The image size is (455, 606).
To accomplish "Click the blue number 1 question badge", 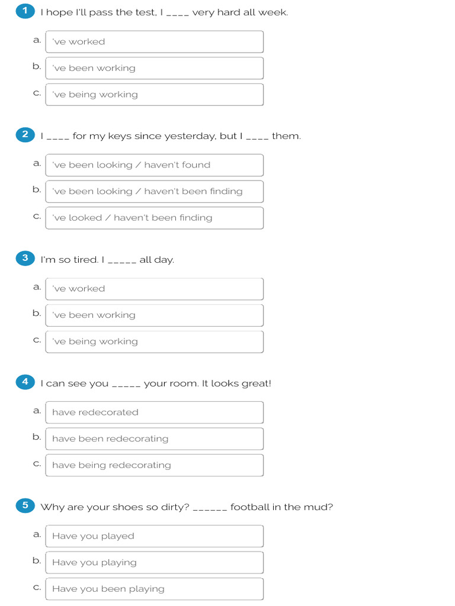I will 25,11.
